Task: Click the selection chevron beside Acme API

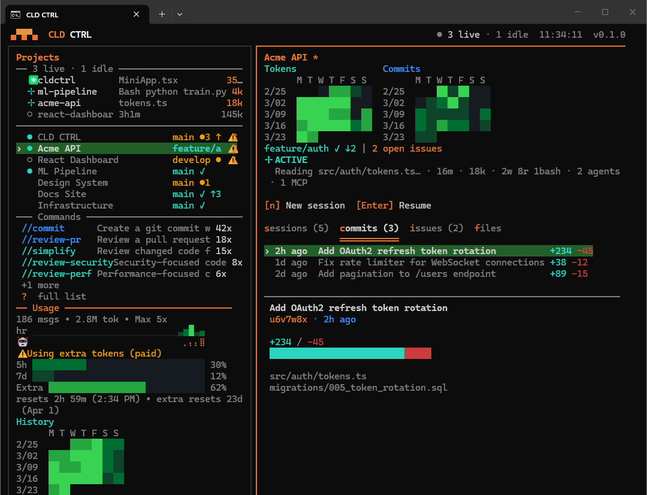Action: (x=19, y=149)
